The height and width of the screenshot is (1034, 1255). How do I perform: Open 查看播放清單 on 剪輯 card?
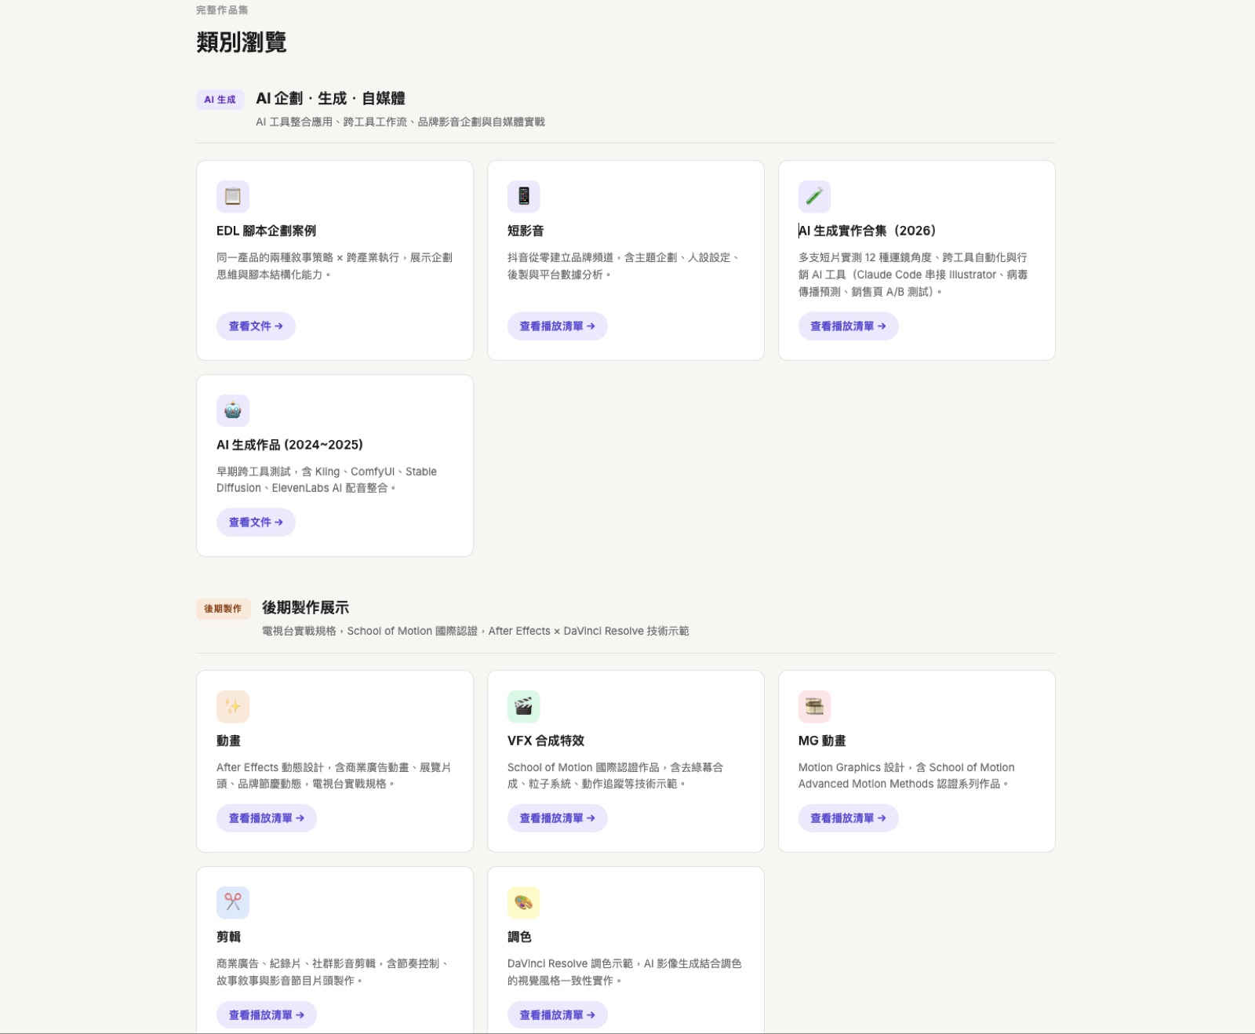click(x=267, y=1015)
